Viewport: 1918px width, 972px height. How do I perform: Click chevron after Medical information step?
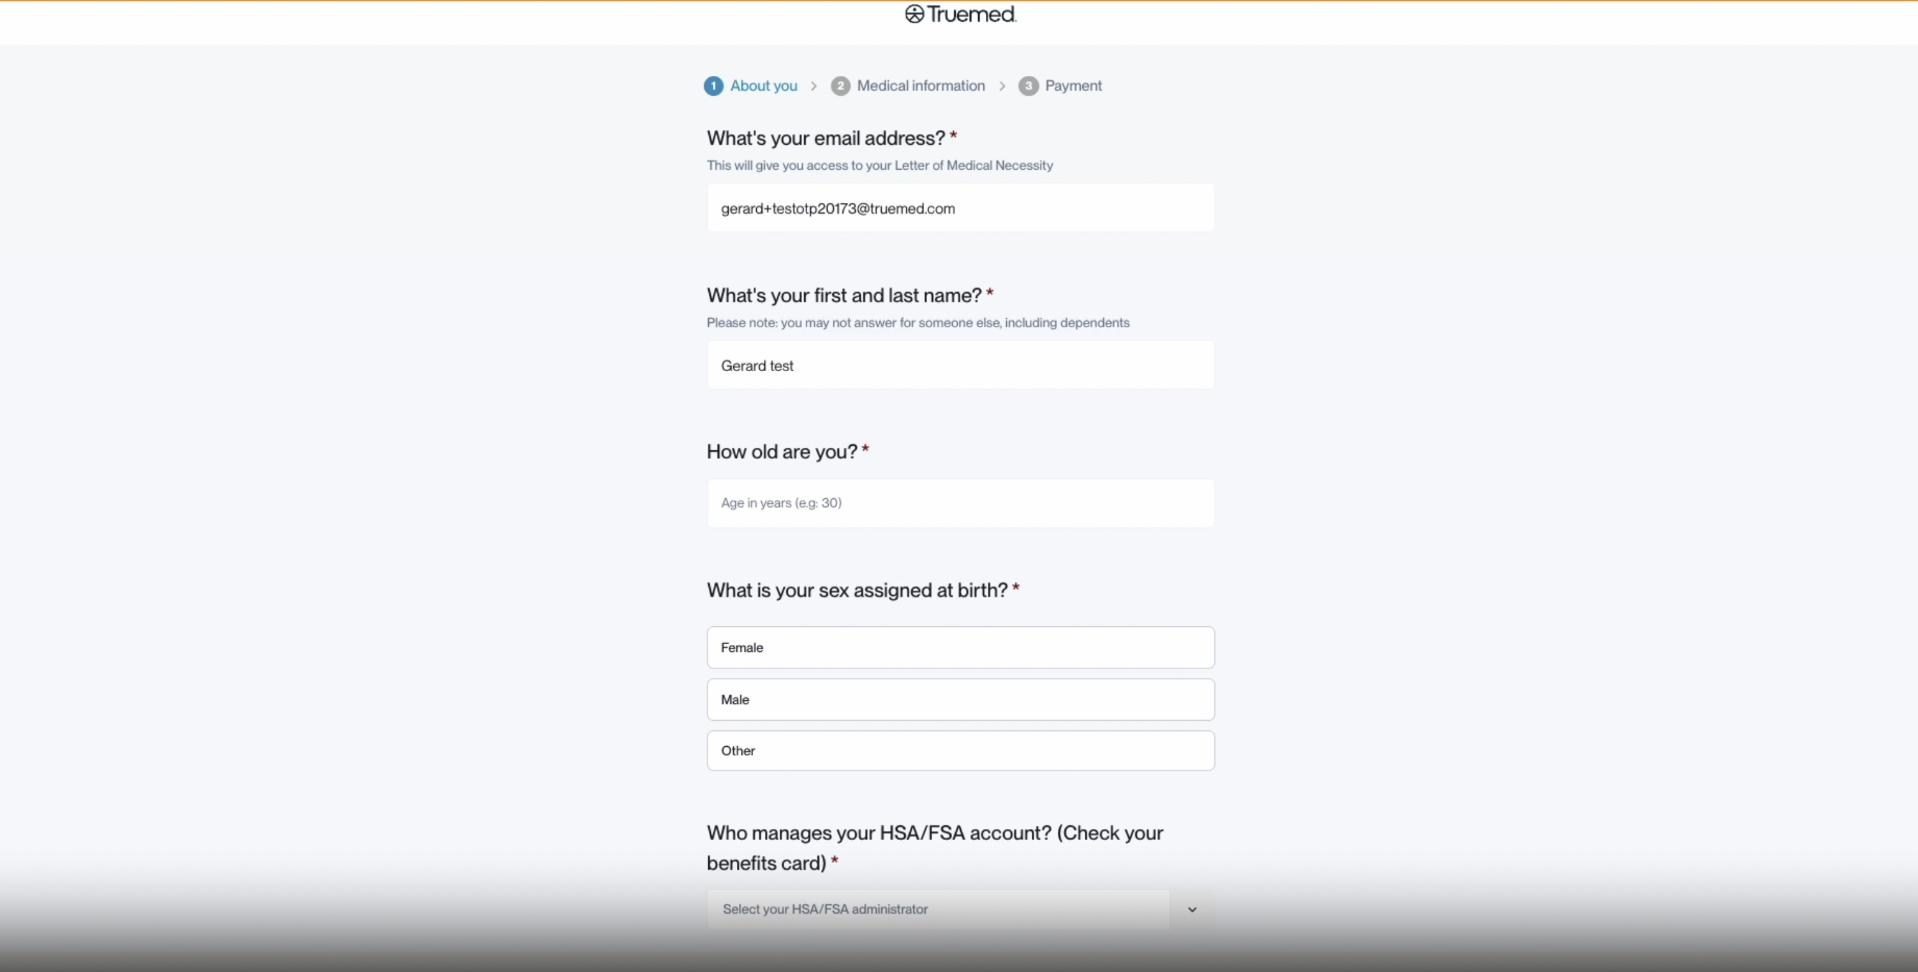click(1002, 86)
